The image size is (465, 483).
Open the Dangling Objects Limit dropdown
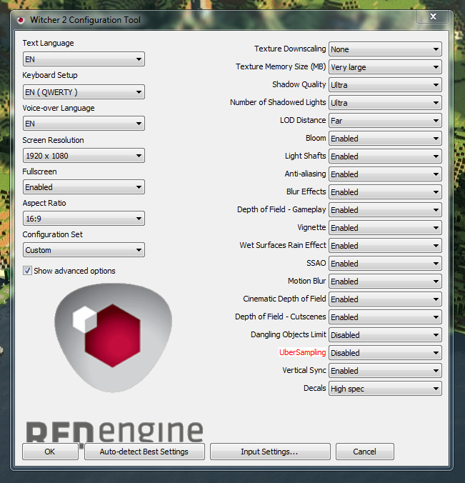pos(385,335)
